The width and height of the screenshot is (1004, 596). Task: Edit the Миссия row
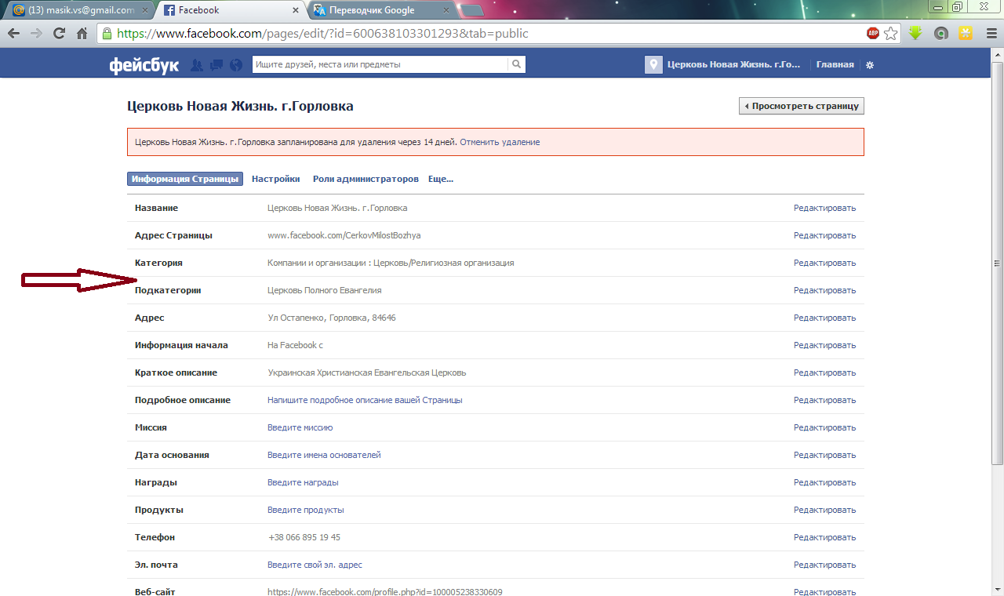tap(824, 427)
